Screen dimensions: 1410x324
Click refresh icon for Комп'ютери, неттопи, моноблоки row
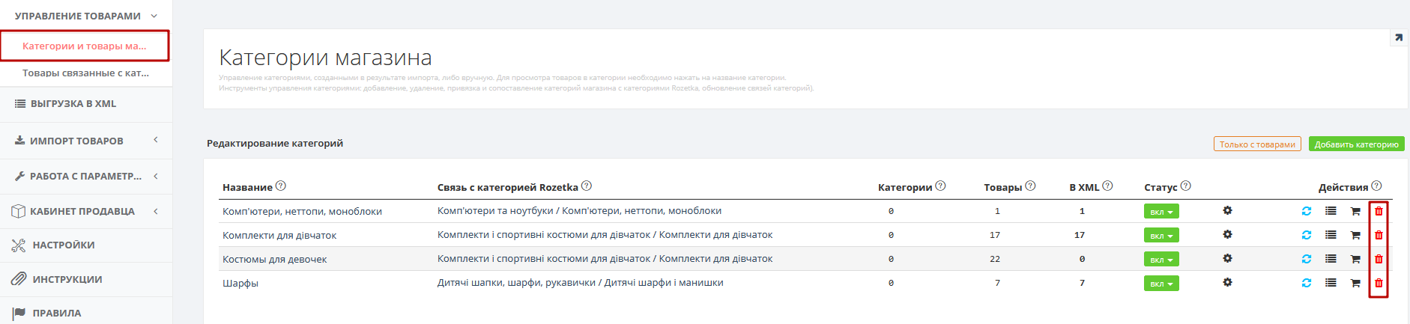(x=1307, y=211)
